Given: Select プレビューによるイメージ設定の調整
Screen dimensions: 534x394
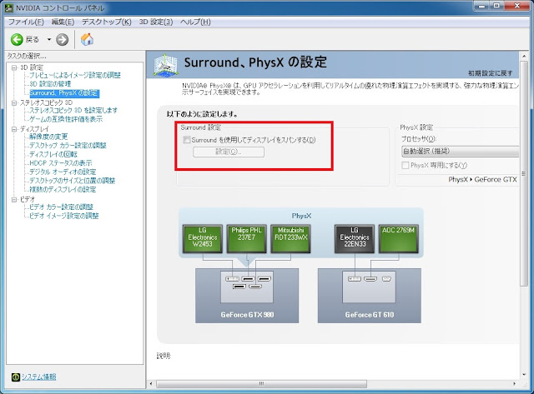Looking at the screenshot, I should 75,75.
